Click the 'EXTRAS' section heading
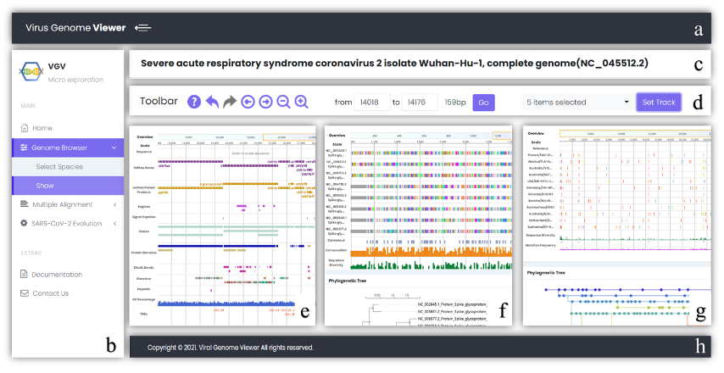Screen dimensions: 724x373 point(31,253)
